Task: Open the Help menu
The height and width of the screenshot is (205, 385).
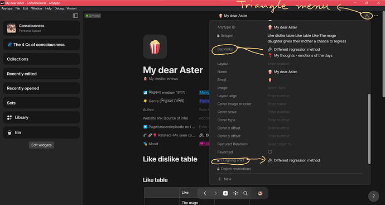Action: coord(49,8)
